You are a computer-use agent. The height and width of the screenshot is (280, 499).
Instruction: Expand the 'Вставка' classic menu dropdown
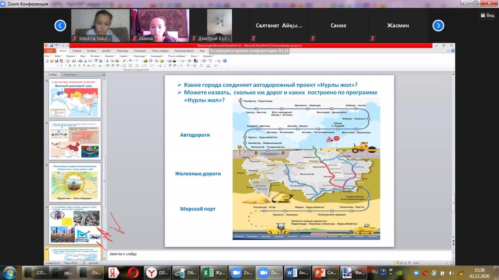[x=96, y=56]
